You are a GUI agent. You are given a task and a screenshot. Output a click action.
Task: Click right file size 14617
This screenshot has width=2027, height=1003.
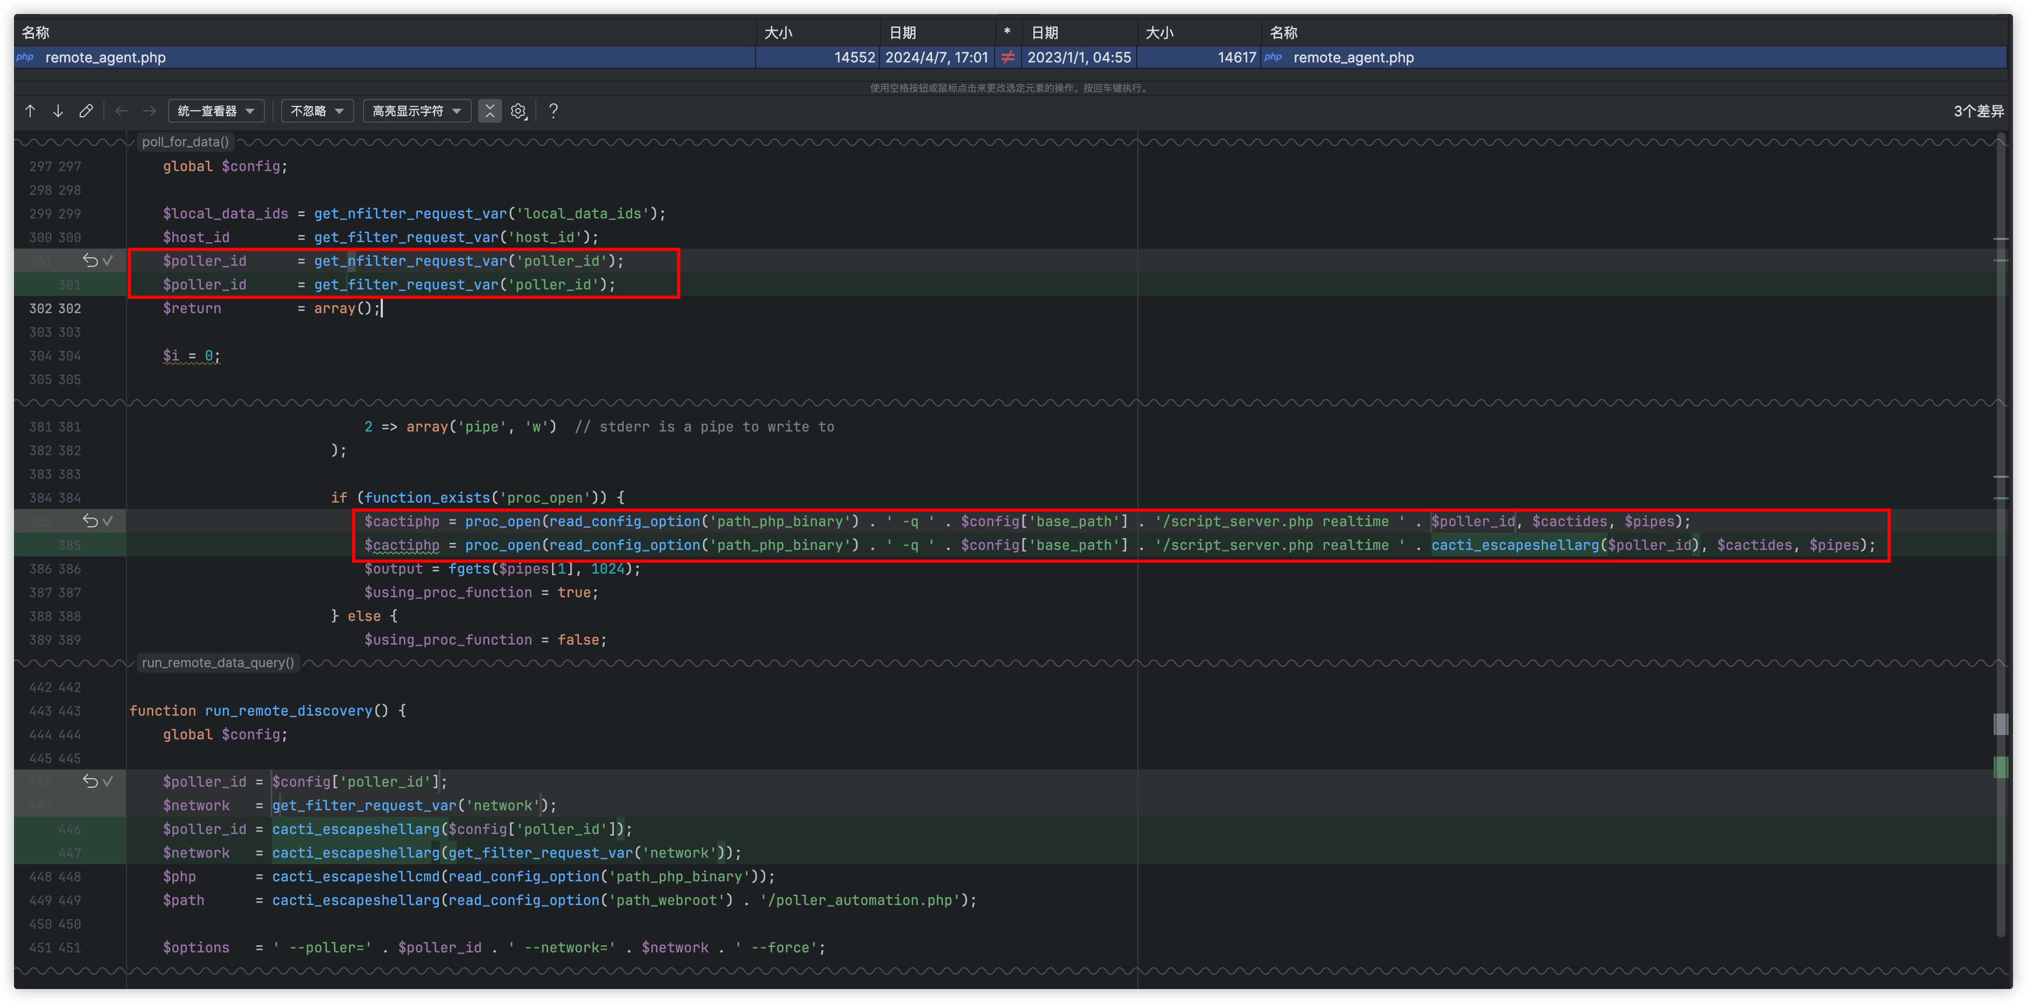(x=1236, y=58)
